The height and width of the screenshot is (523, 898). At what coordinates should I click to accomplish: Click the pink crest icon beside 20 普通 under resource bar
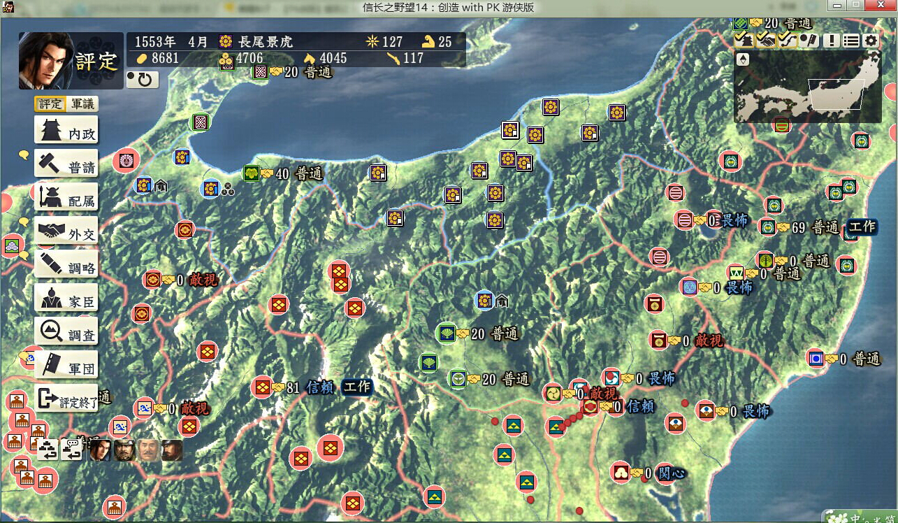261,71
